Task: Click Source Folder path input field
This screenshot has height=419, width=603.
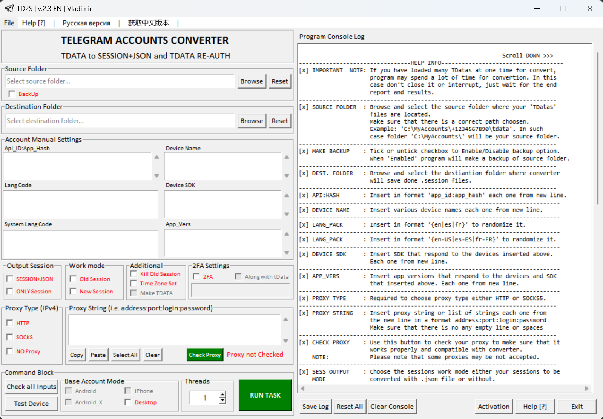Action: [x=120, y=81]
